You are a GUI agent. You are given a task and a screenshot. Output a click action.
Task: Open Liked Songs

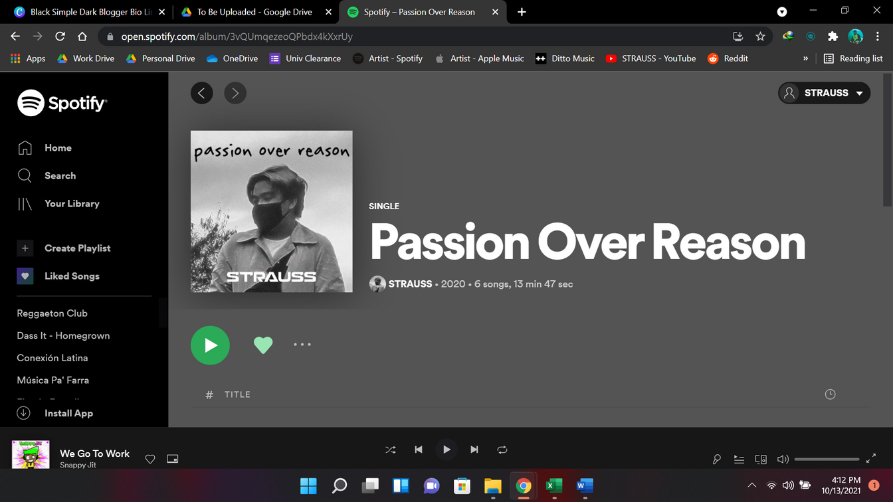click(x=58, y=276)
